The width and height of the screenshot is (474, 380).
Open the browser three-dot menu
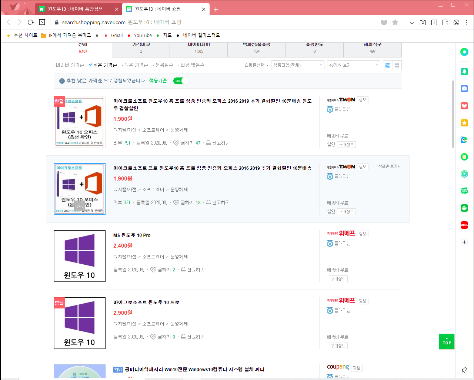coord(467,23)
